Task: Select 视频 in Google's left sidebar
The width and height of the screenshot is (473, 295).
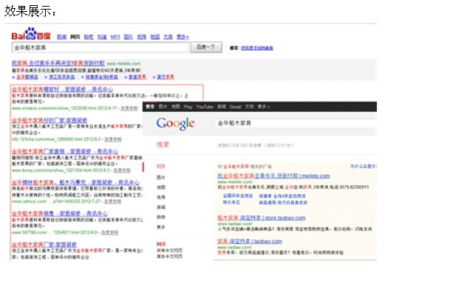Action: pyautogui.click(x=161, y=197)
